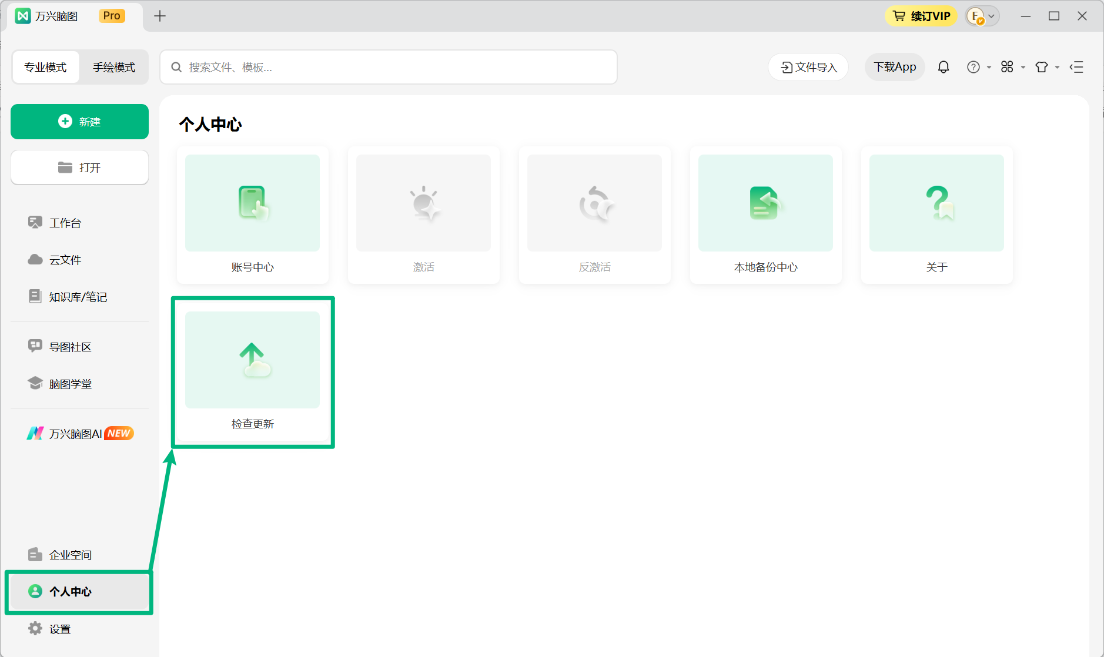
Task: Click the 下载App button
Action: (895, 67)
